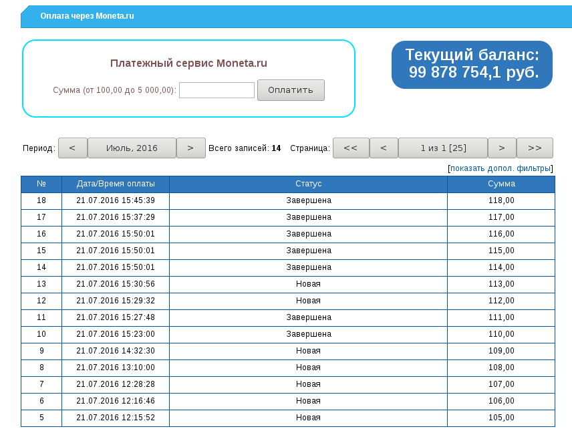The width and height of the screenshot is (572, 439).
Task: Go to previous period month
Action: pos(73,148)
